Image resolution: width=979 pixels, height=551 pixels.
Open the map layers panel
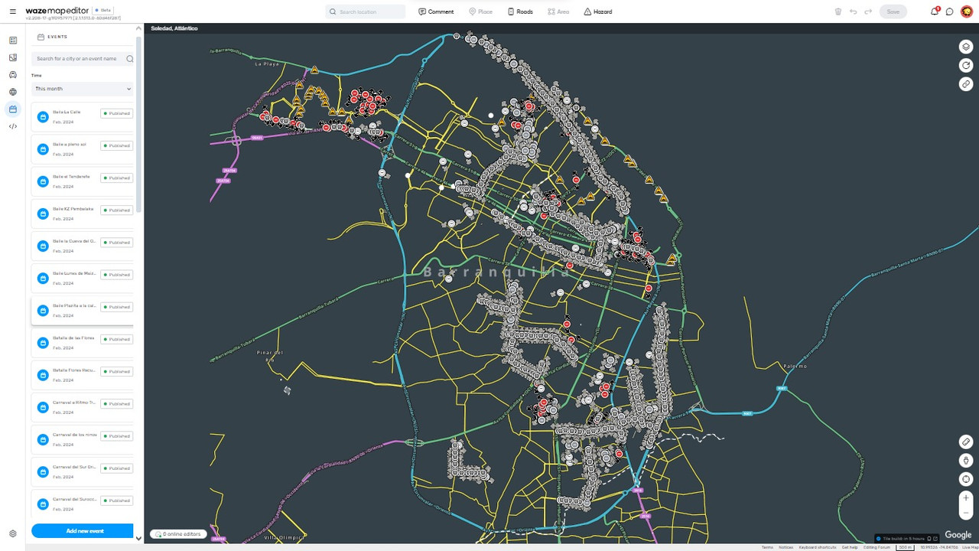pyautogui.click(x=966, y=47)
